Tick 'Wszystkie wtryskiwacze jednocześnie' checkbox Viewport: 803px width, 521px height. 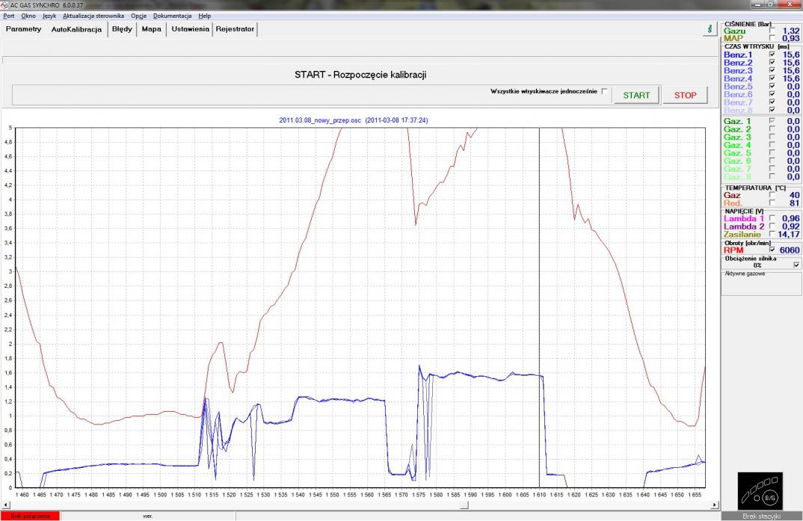[x=604, y=91]
